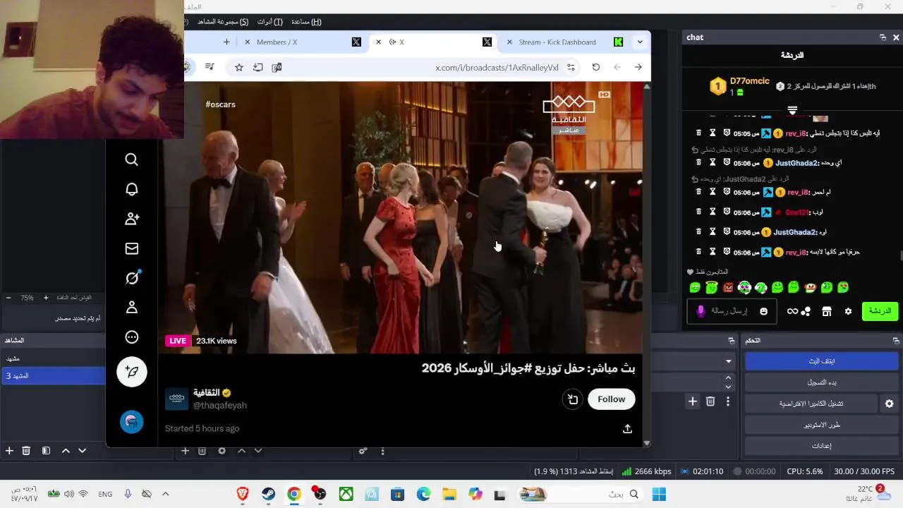Screen dimensions: 903x508
Task: Click the virtual camera start button
Action: click(x=811, y=404)
